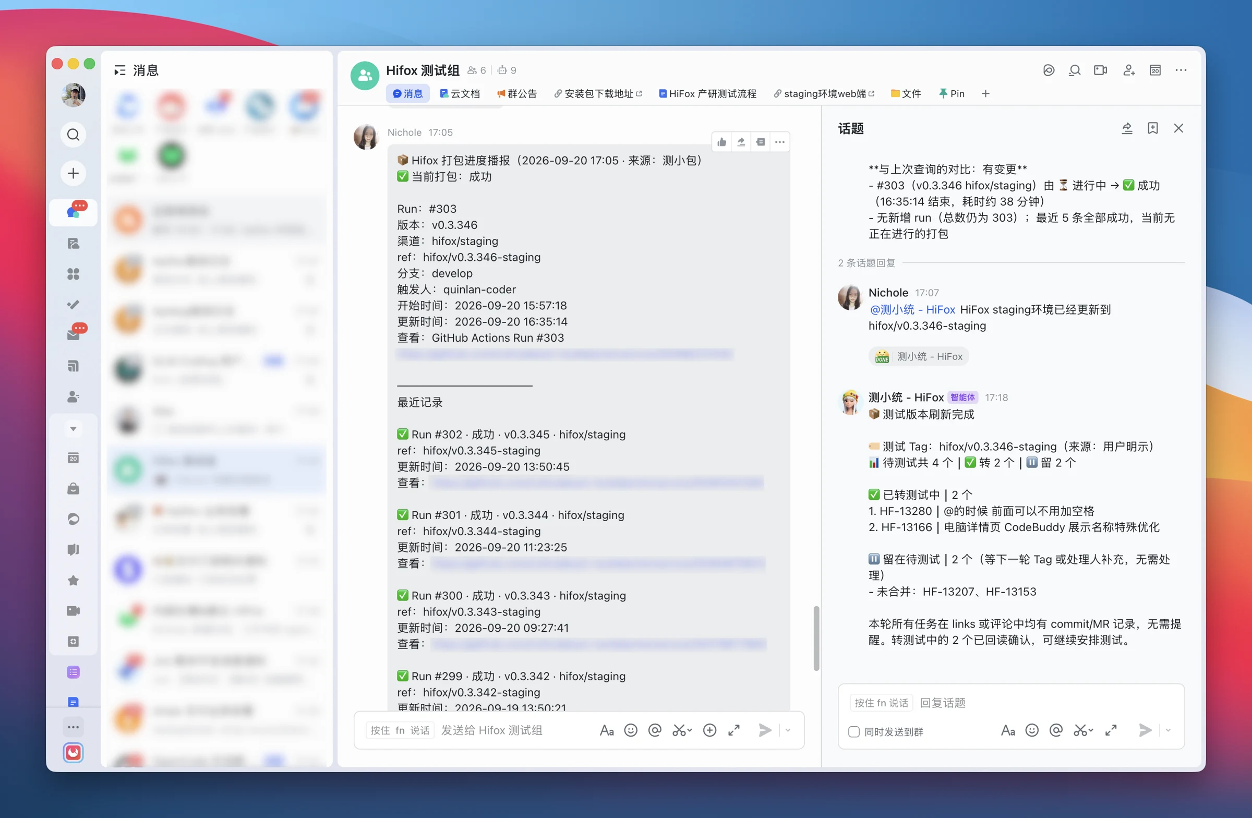Expand the send options arrow in main chat
The width and height of the screenshot is (1252, 818).
click(788, 730)
